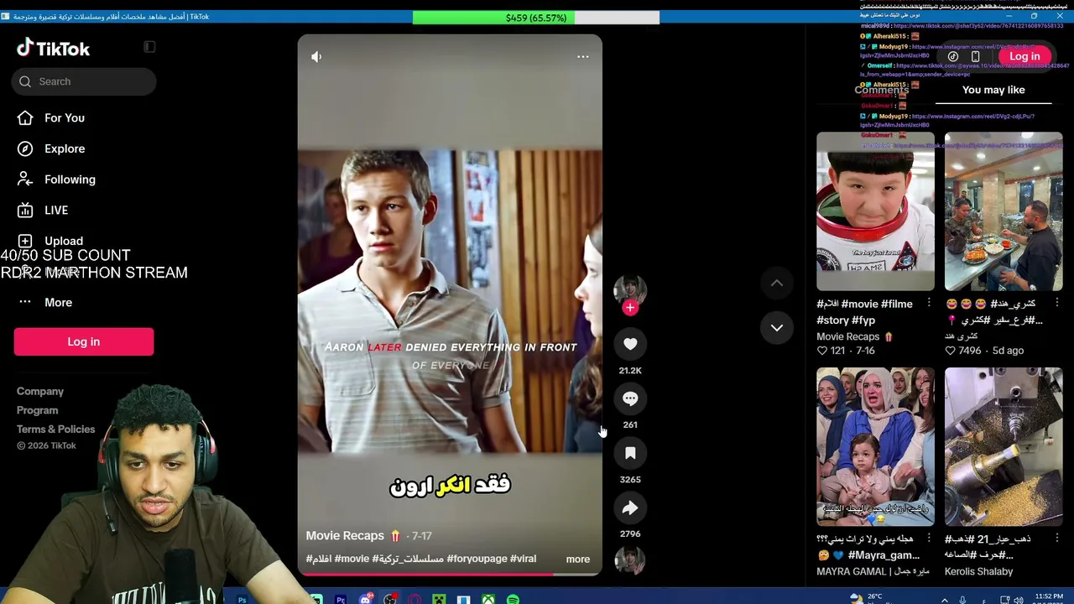Go to the next video with down arrow
Screen dimensions: 1074x604
[777, 328]
